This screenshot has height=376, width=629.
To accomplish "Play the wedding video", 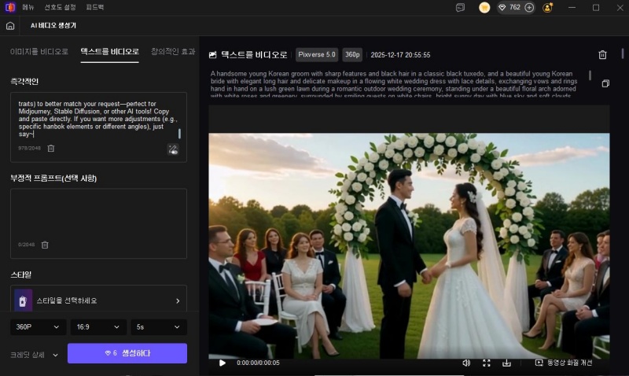I will [223, 363].
